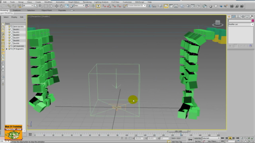Click the Align tool icon
The width and height of the screenshot is (255, 143).
coord(154,6)
